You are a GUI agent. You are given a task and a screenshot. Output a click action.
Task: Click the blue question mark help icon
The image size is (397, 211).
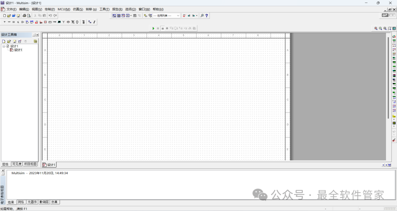[x=207, y=16]
